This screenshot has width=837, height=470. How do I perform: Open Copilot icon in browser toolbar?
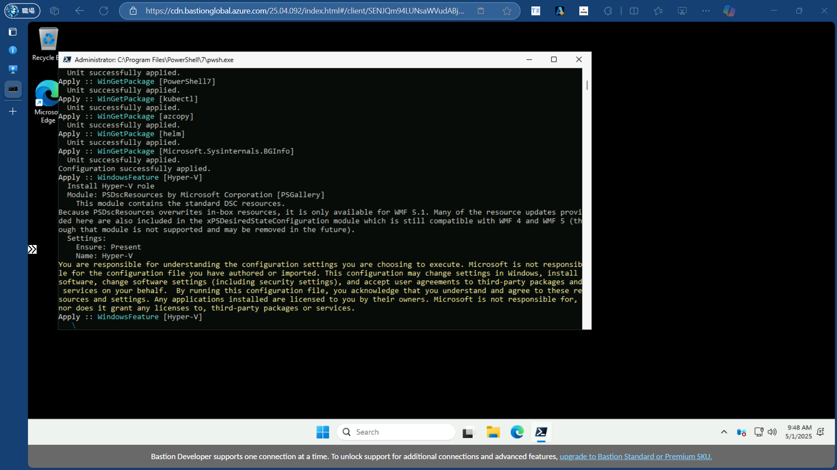pyautogui.click(x=729, y=11)
